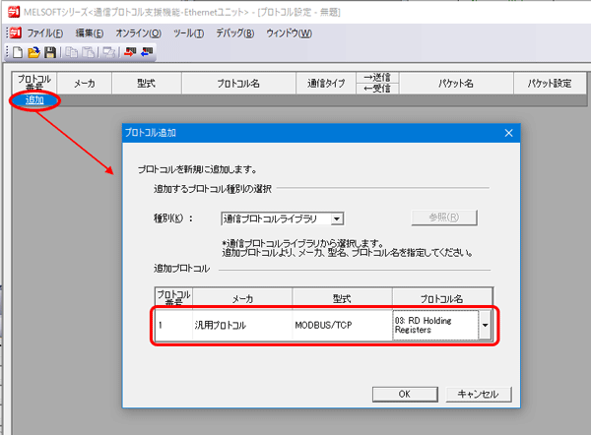Close the プロトコル追加 dialog with X

(x=508, y=133)
